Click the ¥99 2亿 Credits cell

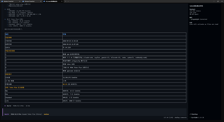[124, 98]
